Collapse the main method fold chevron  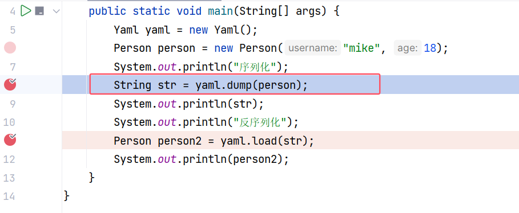(x=57, y=11)
